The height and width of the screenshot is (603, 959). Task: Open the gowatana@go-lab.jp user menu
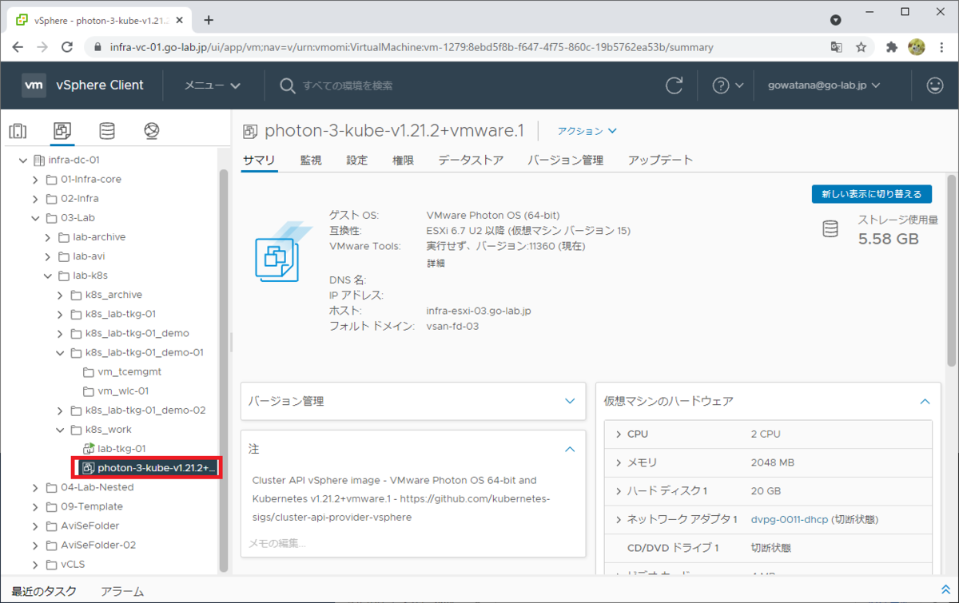(x=824, y=85)
